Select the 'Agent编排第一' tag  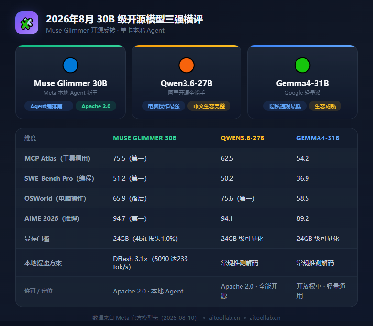coord(49,106)
